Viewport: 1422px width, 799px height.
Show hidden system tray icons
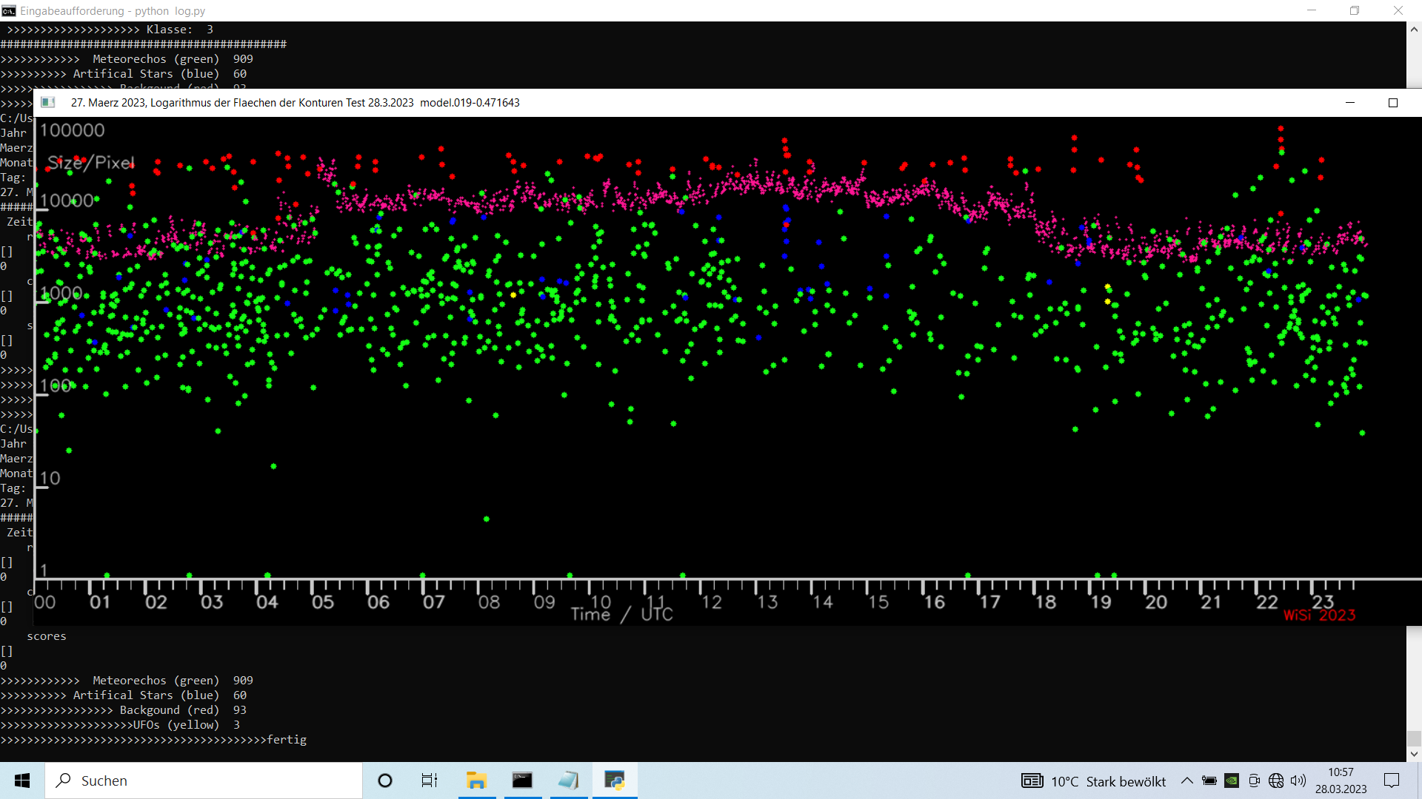(1186, 781)
